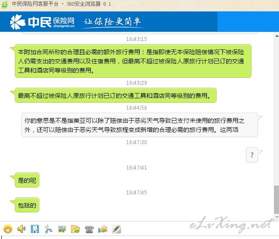Click the pencil note icon
Viewport: 279px width, 239px height.
117,229
